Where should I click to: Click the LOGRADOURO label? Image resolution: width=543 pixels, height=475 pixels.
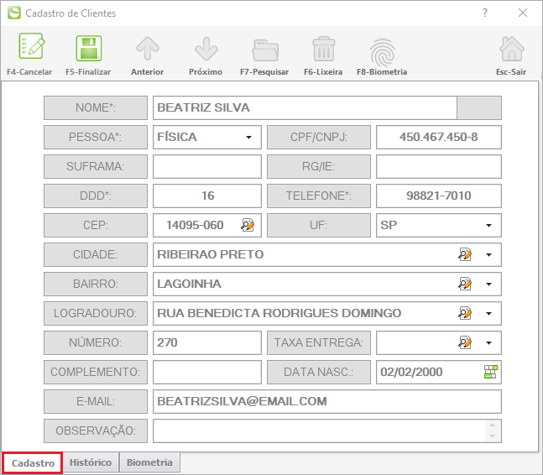(x=96, y=313)
